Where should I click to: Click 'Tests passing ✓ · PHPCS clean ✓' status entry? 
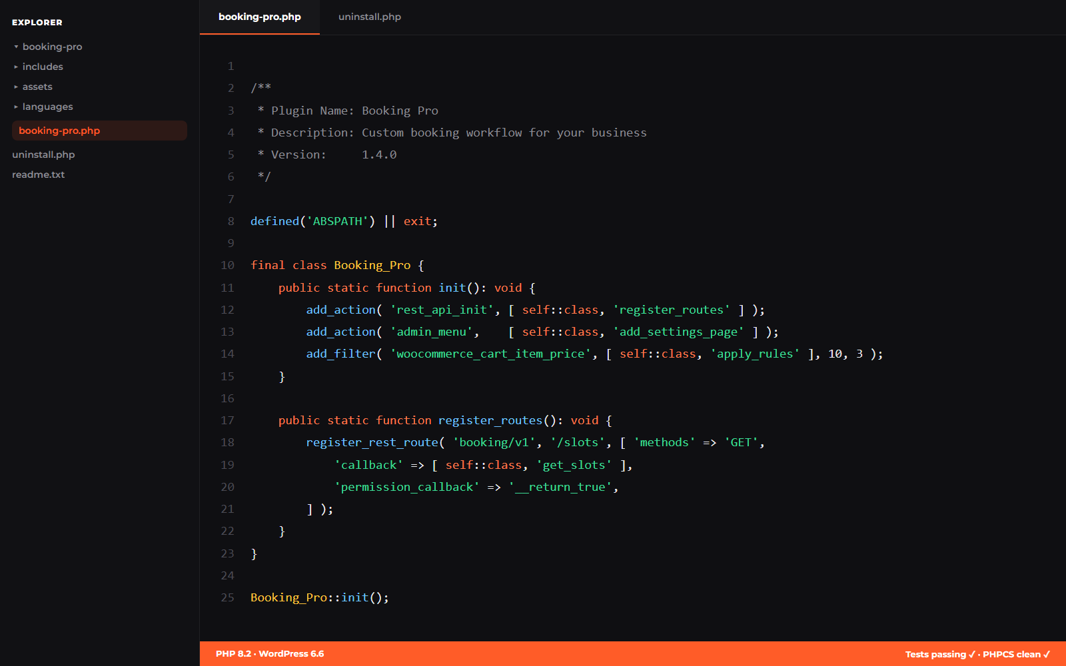coord(977,654)
